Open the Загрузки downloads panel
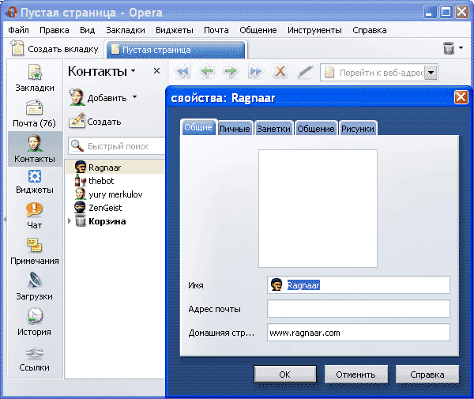 (x=35, y=287)
